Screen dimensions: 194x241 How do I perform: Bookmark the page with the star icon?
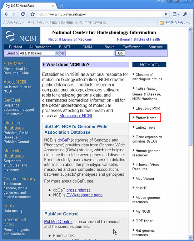(33, 14)
